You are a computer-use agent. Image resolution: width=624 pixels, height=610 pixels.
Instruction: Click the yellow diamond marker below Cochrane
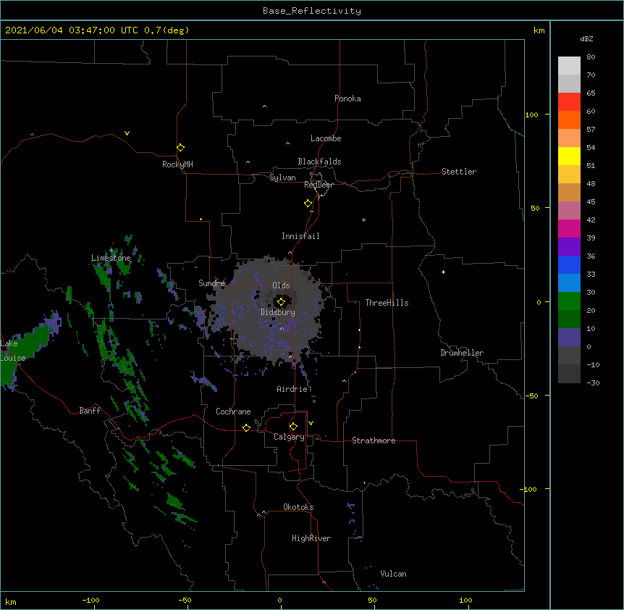click(x=246, y=427)
